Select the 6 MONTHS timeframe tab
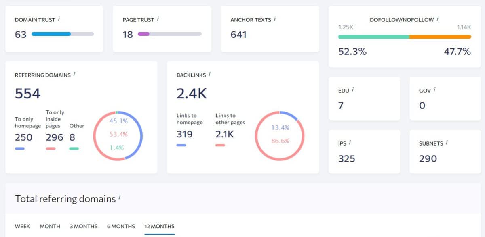Image resolution: width=485 pixels, height=237 pixels. [x=121, y=226]
